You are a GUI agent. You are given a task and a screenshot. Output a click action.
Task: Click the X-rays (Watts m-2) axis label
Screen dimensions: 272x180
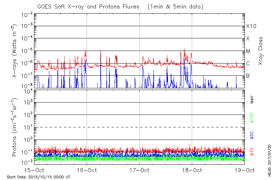(x=15, y=51)
